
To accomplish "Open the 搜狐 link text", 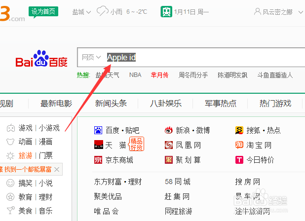I will point(253,130).
